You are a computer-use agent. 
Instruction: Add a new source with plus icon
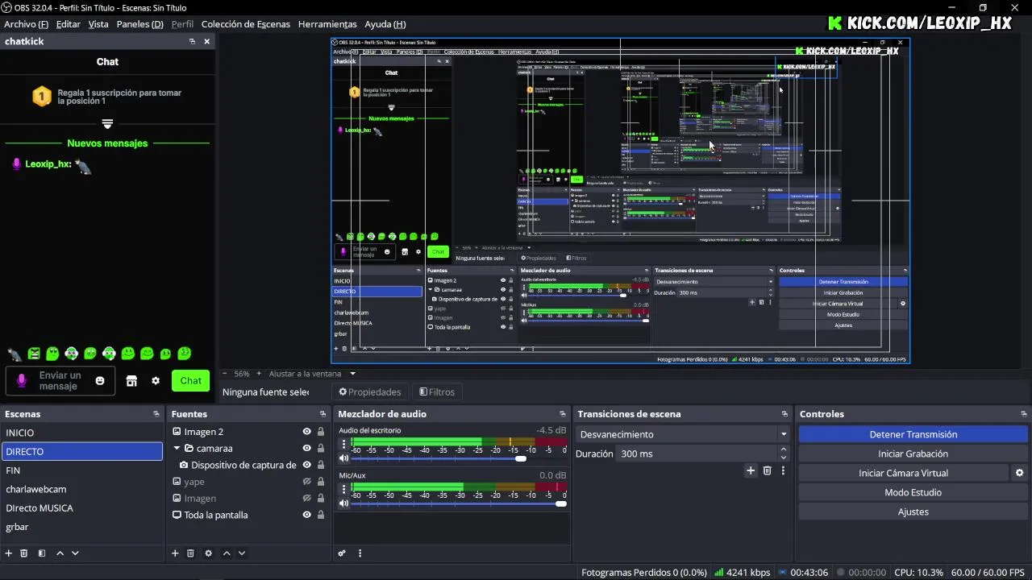(x=175, y=553)
